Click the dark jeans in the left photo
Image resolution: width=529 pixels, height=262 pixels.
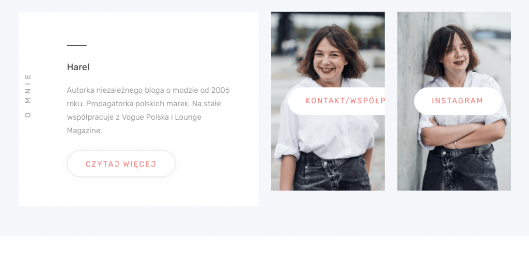(x=331, y=172)
